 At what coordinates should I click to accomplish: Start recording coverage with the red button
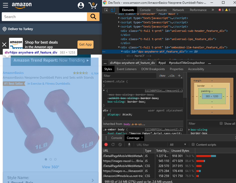[x=106, y=144]
